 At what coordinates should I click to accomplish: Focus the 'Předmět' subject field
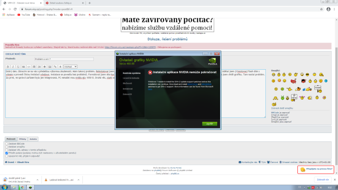64,59
